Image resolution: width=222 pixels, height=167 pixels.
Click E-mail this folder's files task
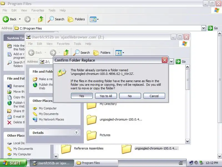tap(16, 117)
